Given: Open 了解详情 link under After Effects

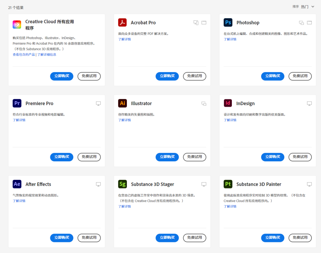Looking at the screenshot, I should click(19, 201).
